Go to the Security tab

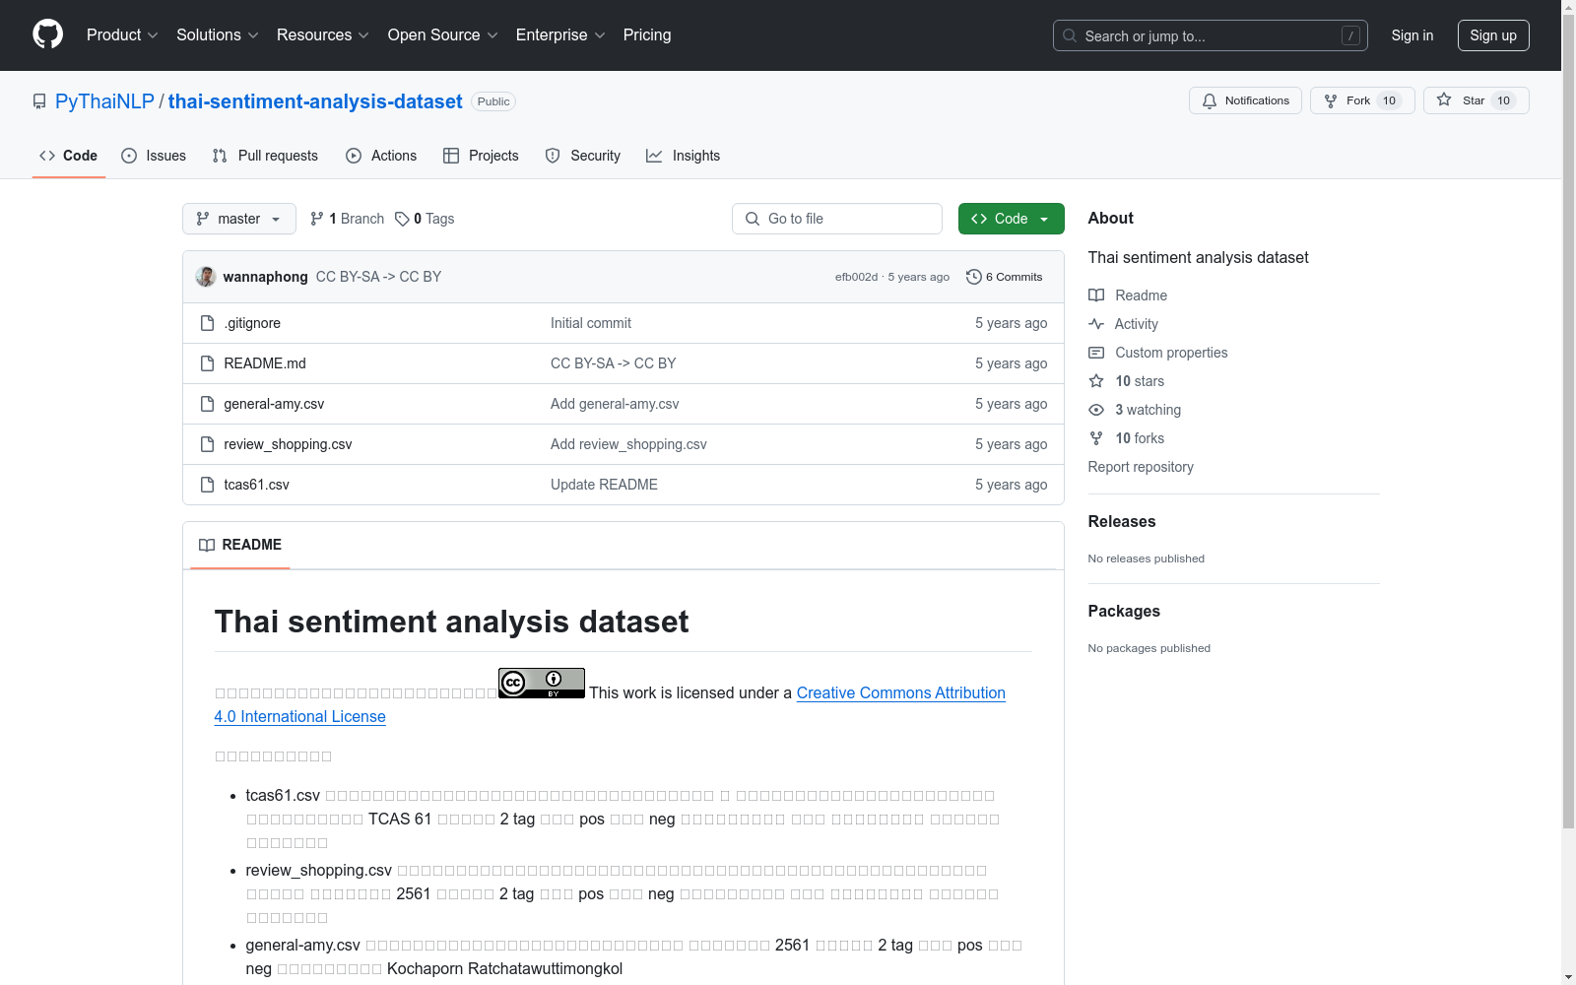click(583, 156)
